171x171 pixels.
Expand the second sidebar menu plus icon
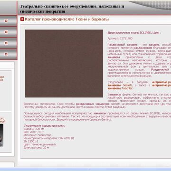pyautogui.click(x=6, y=32)
